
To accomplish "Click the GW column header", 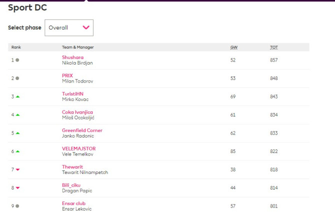I will [x=233, y=47].
